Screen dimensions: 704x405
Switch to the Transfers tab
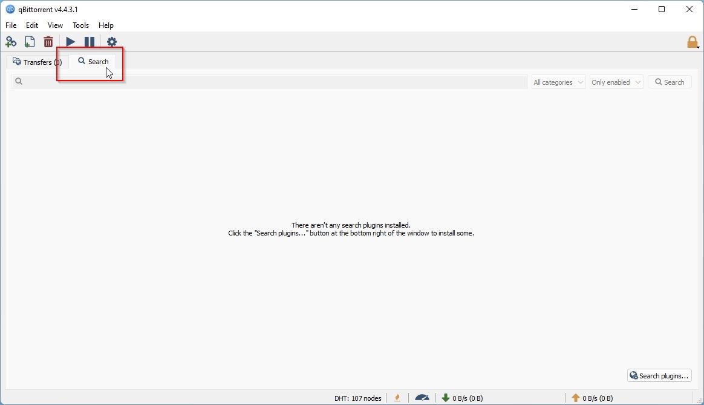36,61
